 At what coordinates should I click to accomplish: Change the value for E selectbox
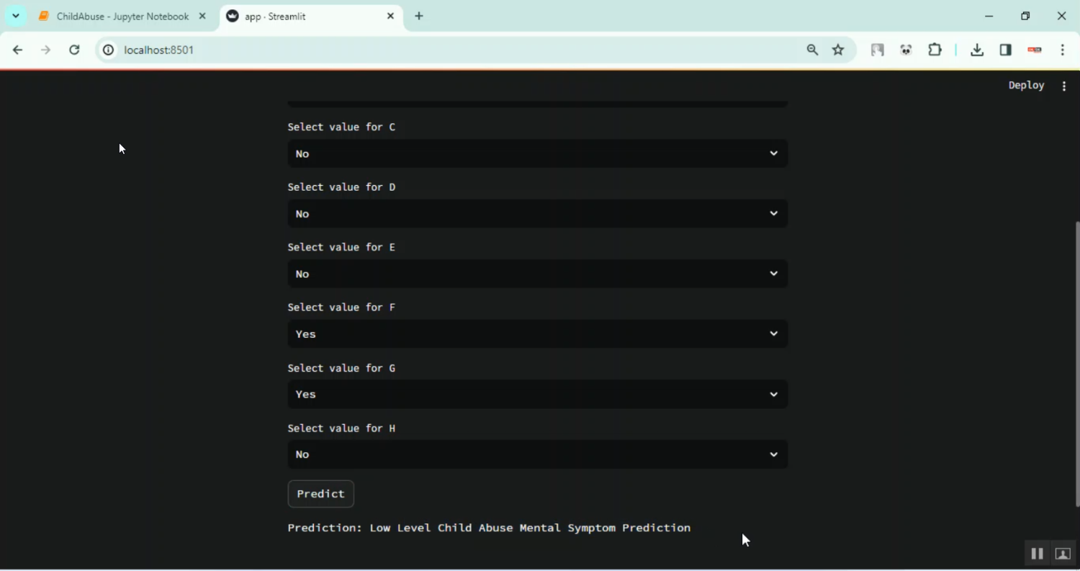537,274
